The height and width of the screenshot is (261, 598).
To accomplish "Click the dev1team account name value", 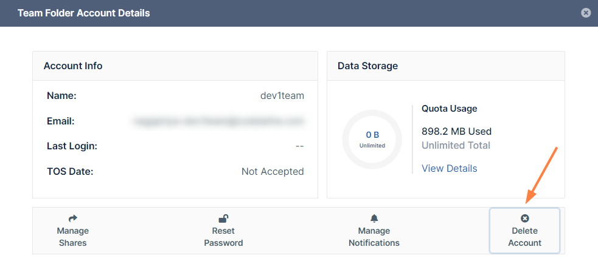I will [282, 95].
